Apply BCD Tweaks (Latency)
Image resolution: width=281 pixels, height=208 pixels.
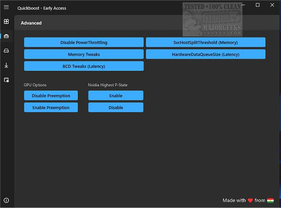click(84, 66)
